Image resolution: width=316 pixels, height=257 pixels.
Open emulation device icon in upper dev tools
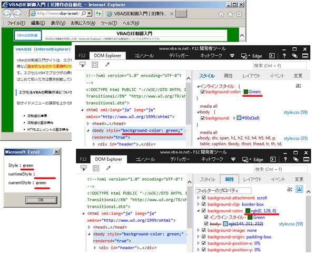244,56
